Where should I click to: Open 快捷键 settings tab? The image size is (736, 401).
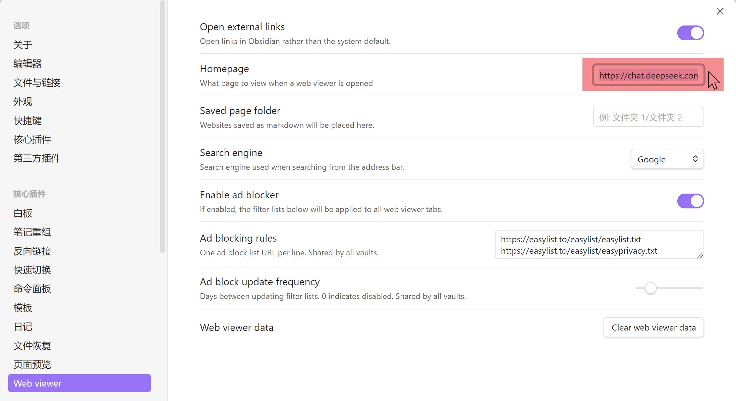(27, 120)
